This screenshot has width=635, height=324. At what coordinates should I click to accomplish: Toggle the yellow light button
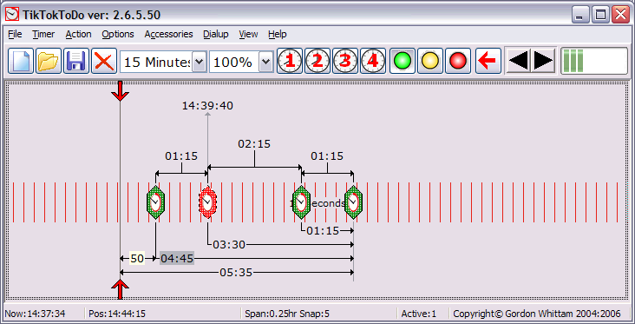(x=430, y=61)
